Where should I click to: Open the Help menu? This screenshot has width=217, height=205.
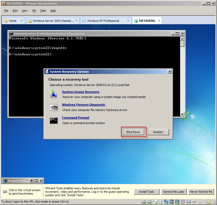click(53, 11)
